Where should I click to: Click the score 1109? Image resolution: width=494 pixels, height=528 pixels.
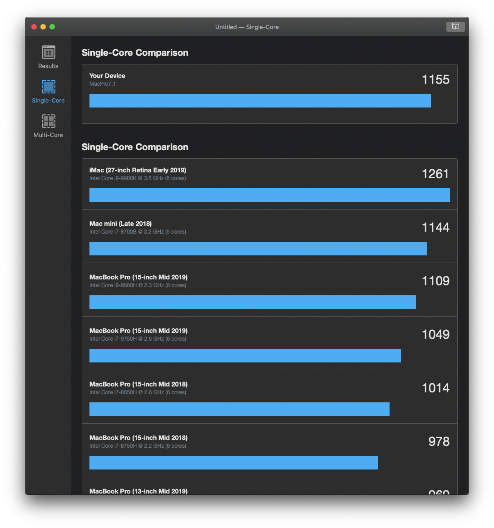(436, 281)
